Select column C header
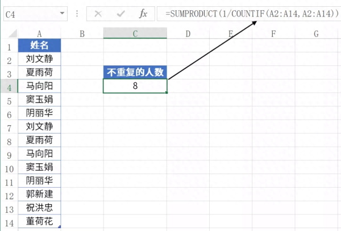 (135, 34)
